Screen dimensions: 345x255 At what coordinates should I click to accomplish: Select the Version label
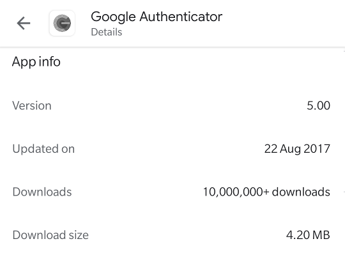tap(32, 105)
